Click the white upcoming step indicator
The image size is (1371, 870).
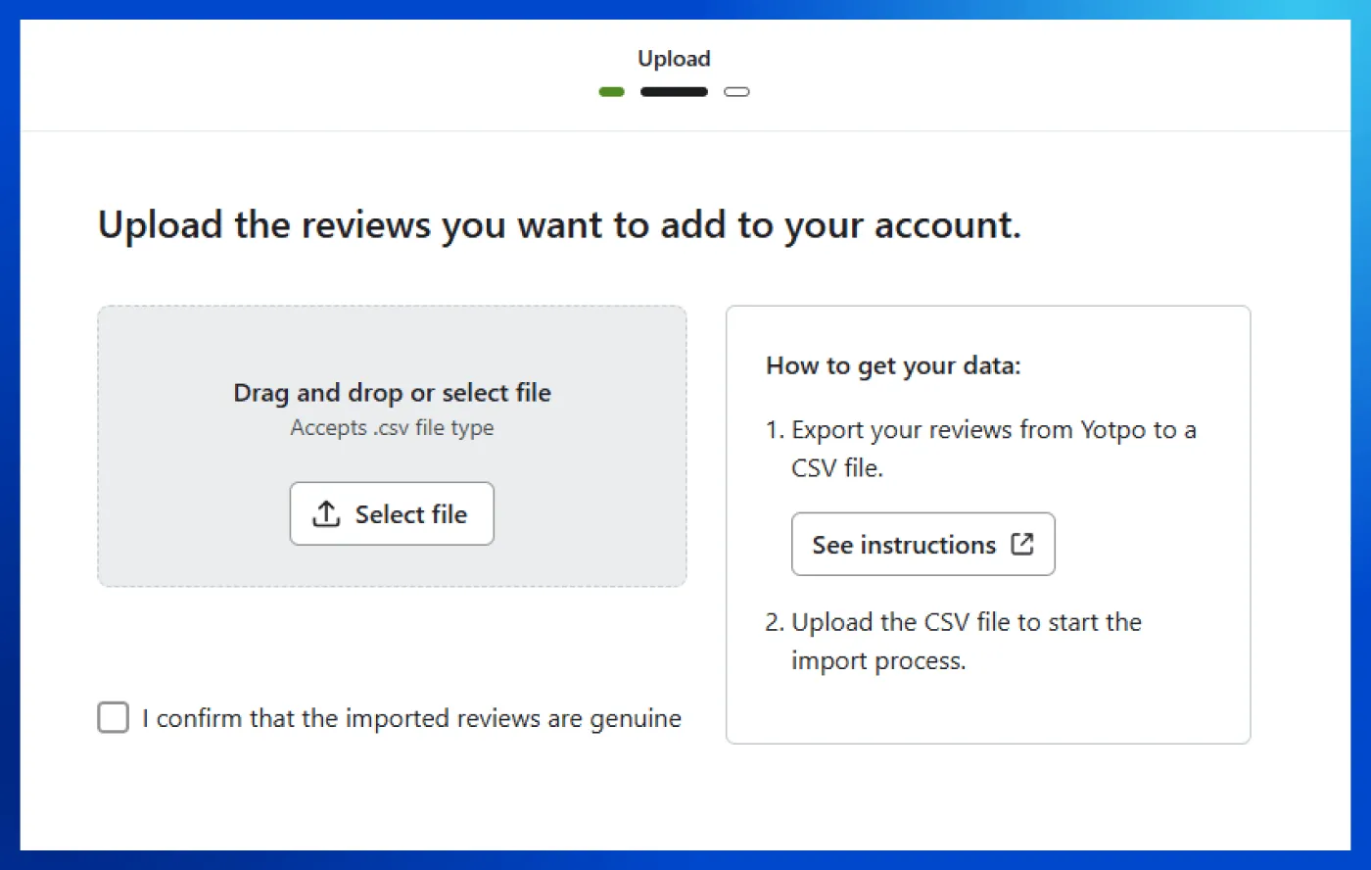(x=736, y=91)
